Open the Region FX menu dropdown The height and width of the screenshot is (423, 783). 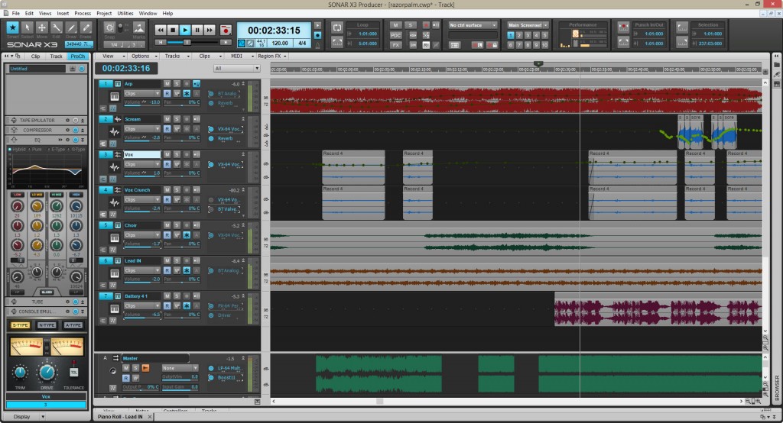pos(272,56)
